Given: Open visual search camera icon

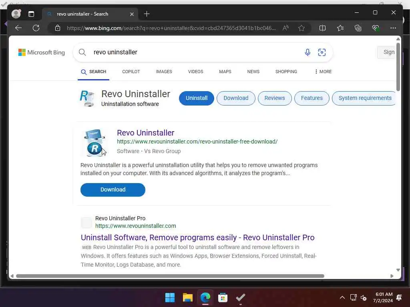Looking at the screenshot, I should [x=322, y=52].
